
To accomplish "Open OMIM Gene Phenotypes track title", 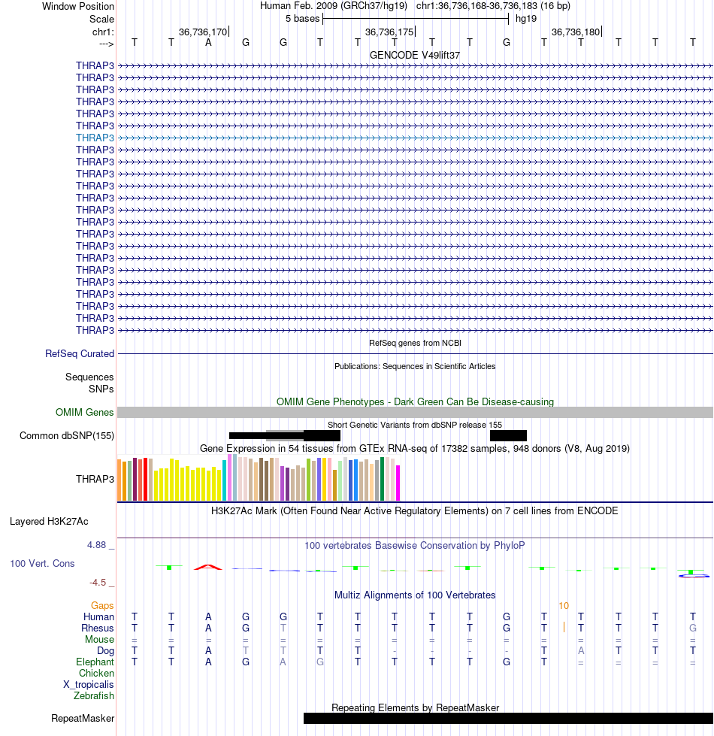I will click(x=415, y=401).
